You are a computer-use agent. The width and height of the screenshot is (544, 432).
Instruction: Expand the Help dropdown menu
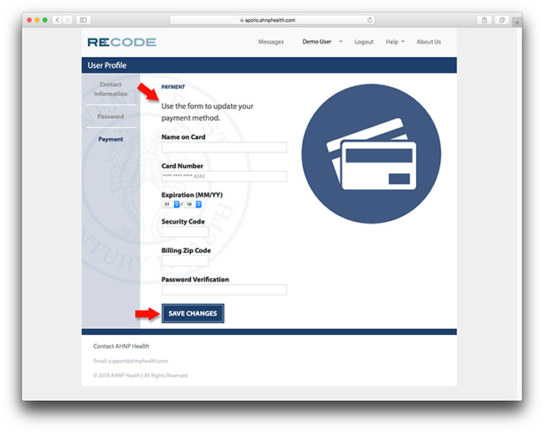394,42
